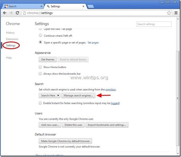Screen dimensions: 181x157
Task: Enable Show Home button checkbox
Action: click(x=40, y=67)
